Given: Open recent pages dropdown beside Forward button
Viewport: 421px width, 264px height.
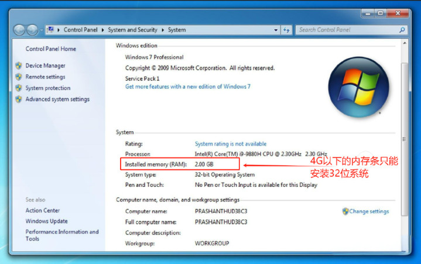Looking at the screenshot, I should [42, 30].
